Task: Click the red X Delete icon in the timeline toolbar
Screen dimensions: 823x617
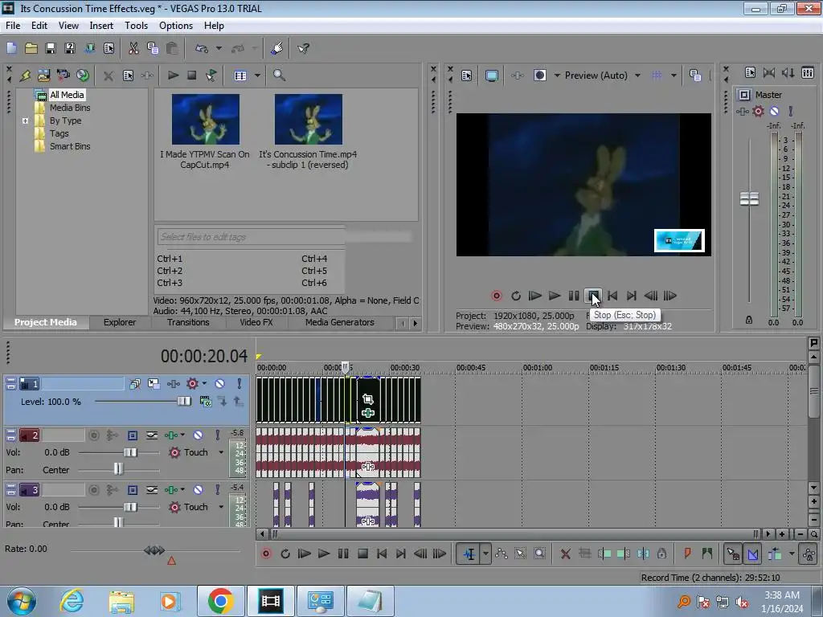Action: pos(565,554)
